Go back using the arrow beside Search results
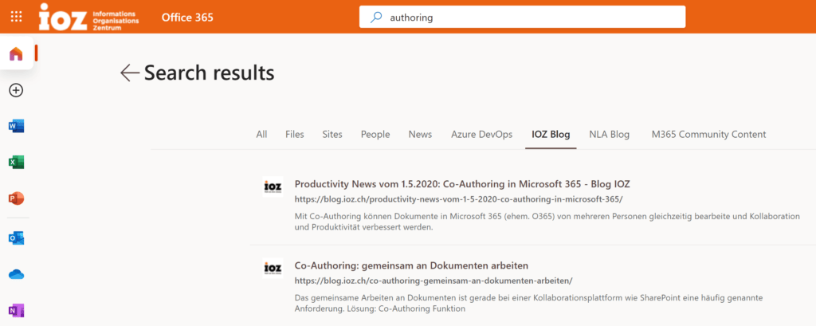 pos(130,73)
